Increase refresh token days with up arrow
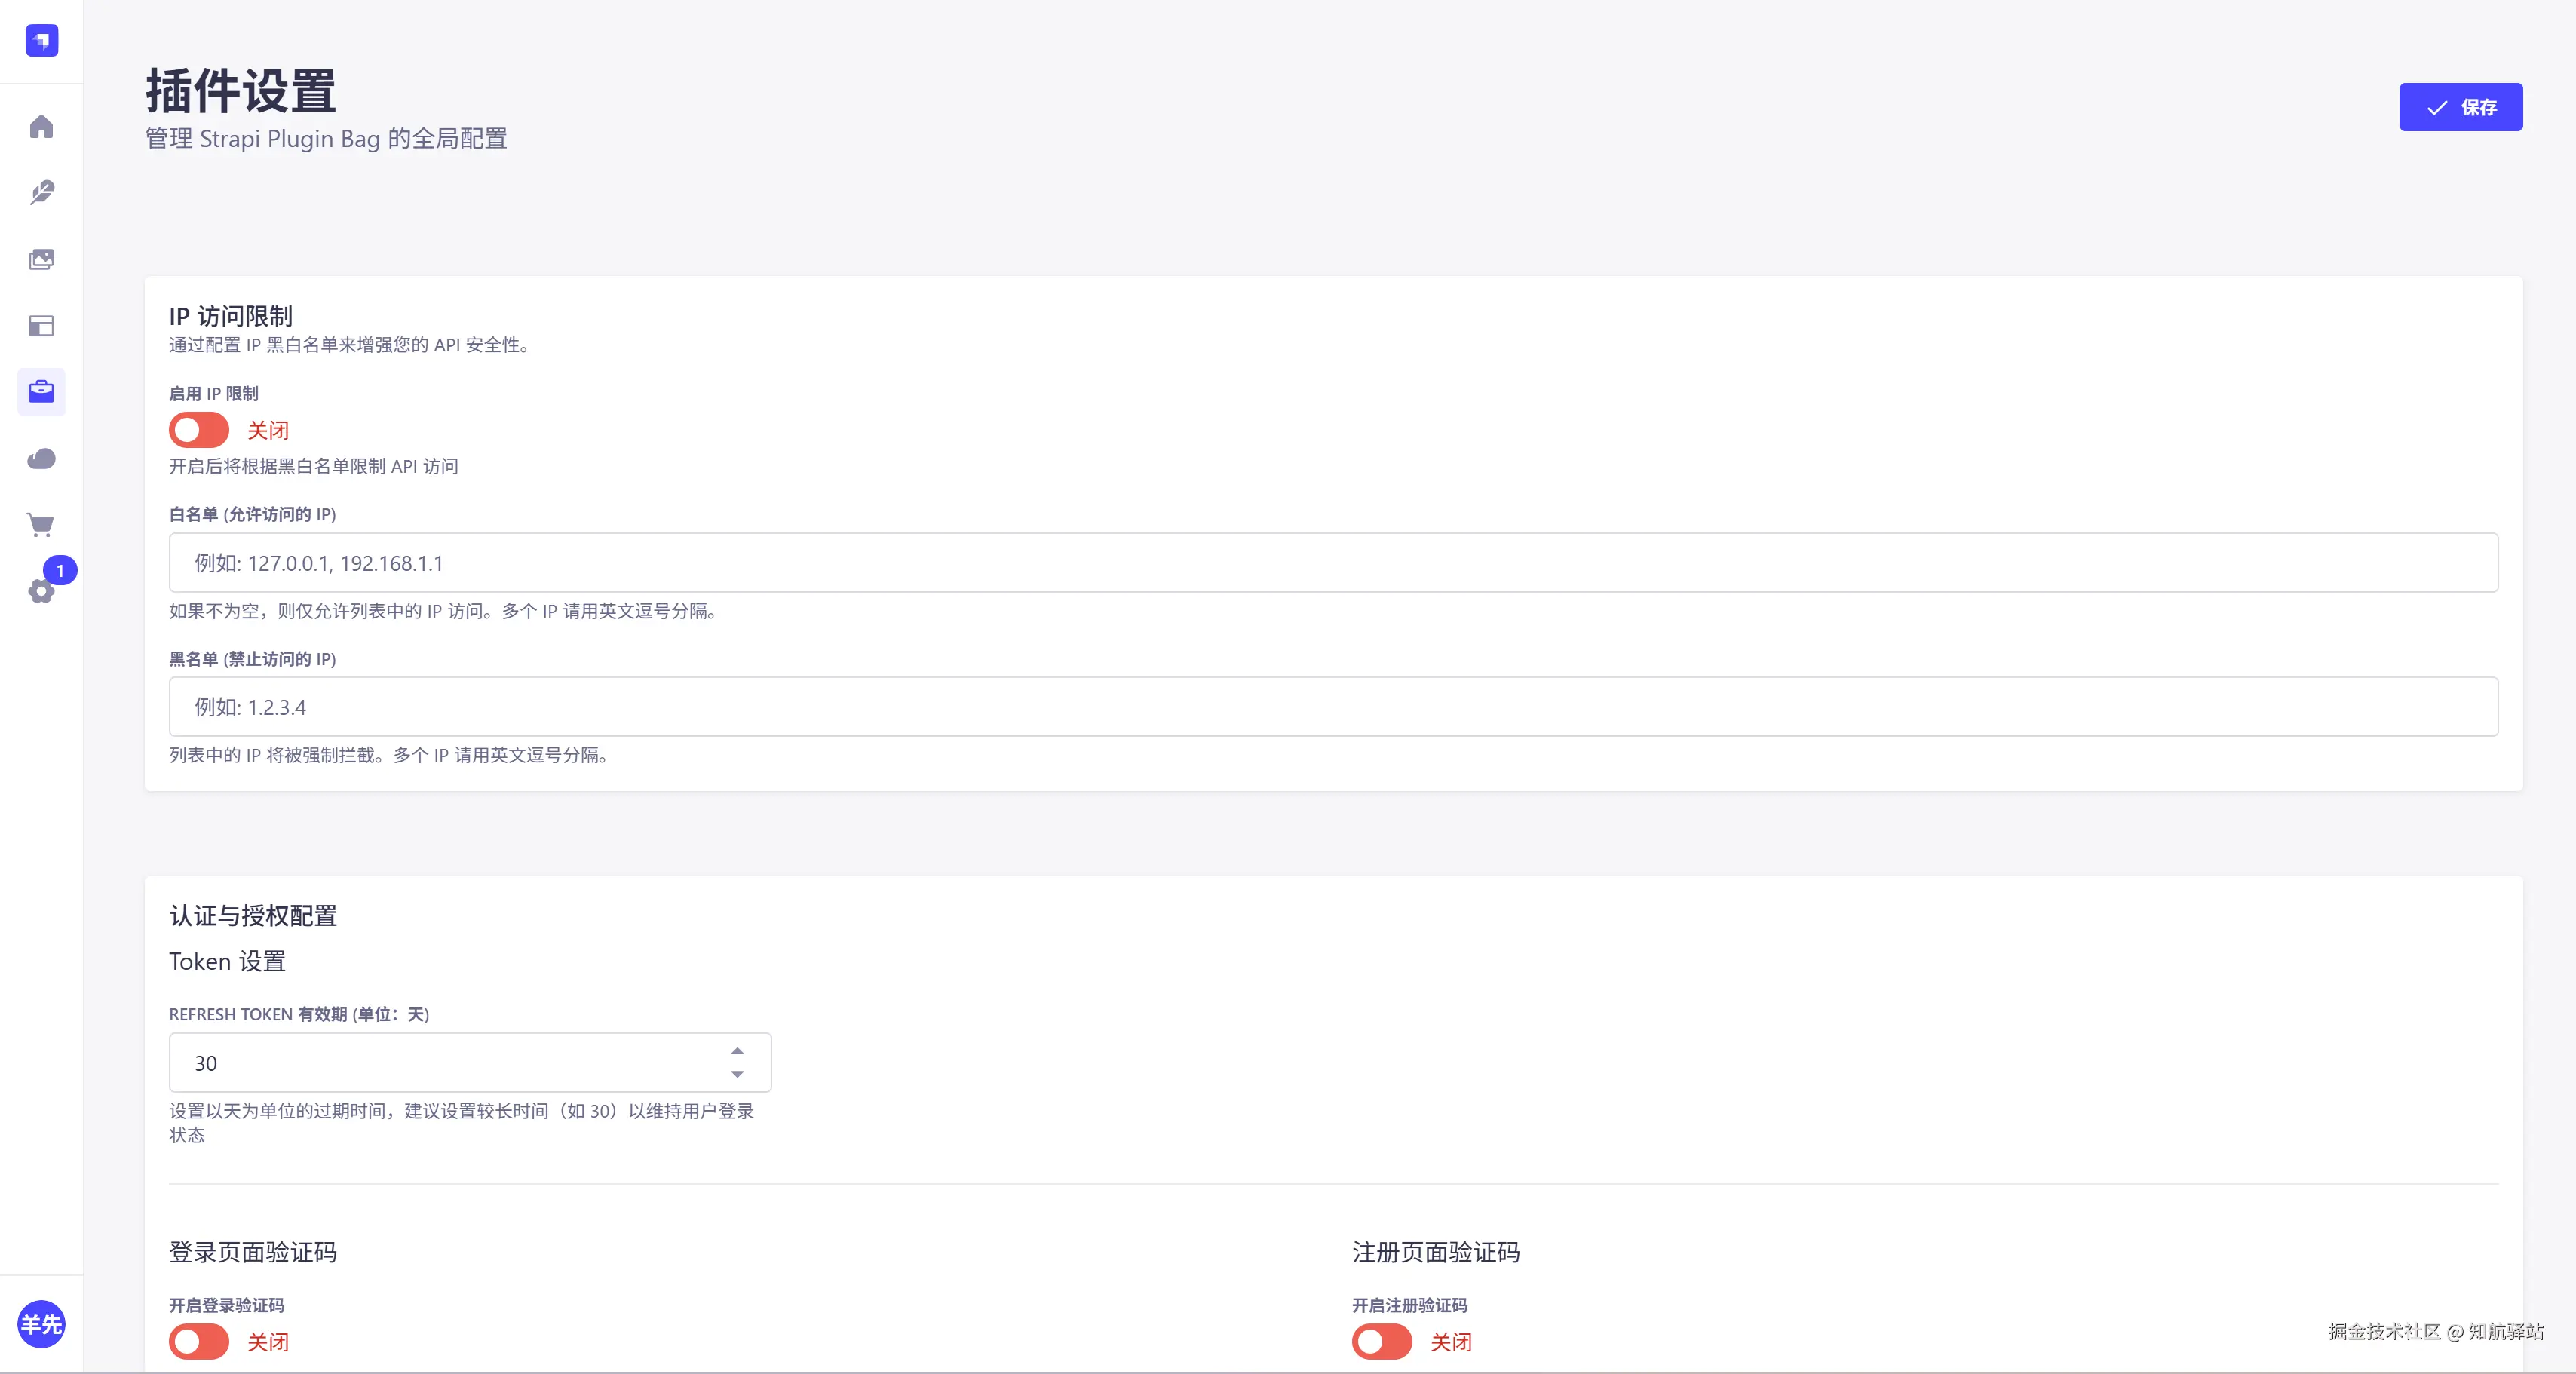The width and height of the screenshot is (2576, 1374). click(x=737, y=1051)
